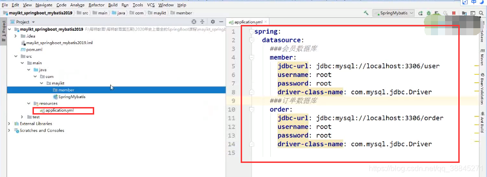Open the SpringMybatis run configuration dropdown
The width and height of the screenshot is (487, 177).
click(394, 13)
